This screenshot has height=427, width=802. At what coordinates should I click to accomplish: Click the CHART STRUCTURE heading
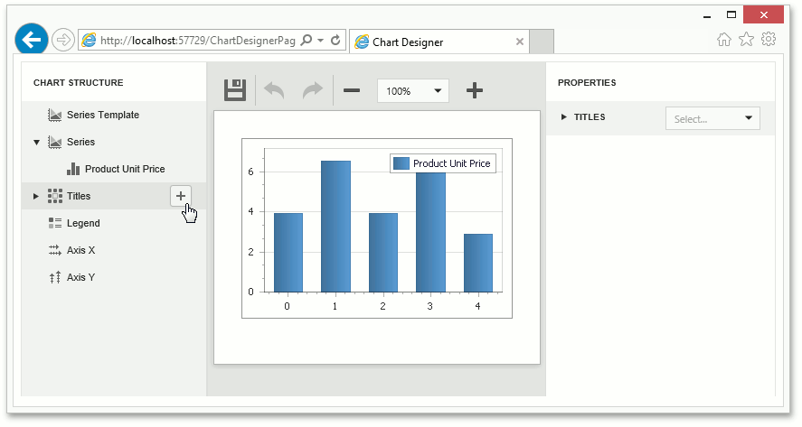[x=79, y=83]
